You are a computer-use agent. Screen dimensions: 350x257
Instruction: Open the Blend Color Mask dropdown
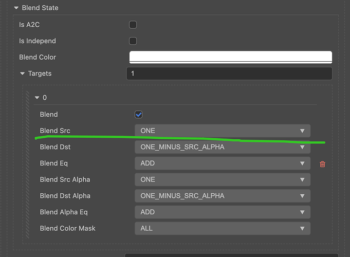click(x=223, y=228)
